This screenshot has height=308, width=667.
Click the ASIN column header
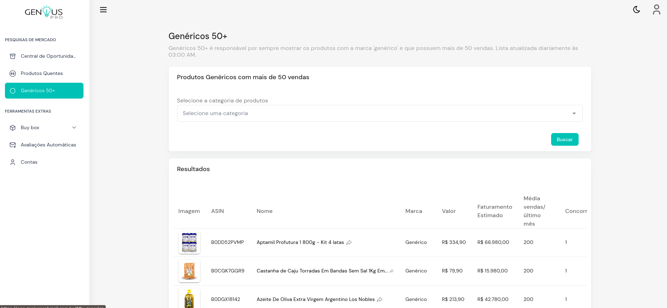click(217, 211)
